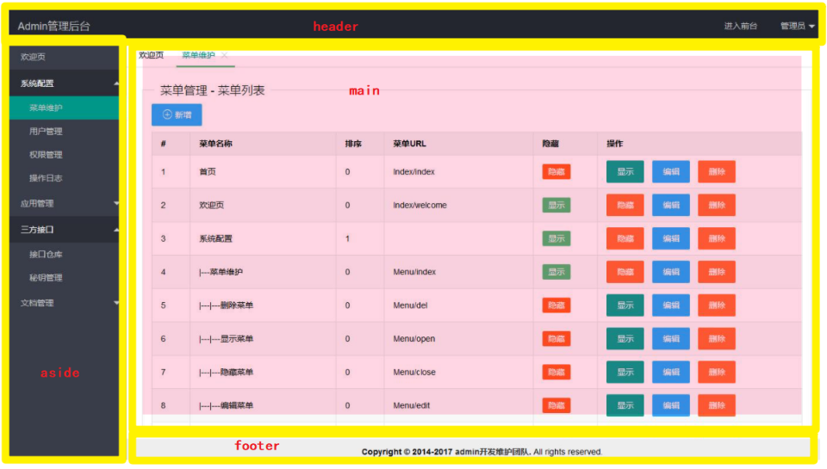Click the Admin管理后台 logo title
Image resolution: width=827 pixels, height=469 pixels.
click(x=53, y=26)
